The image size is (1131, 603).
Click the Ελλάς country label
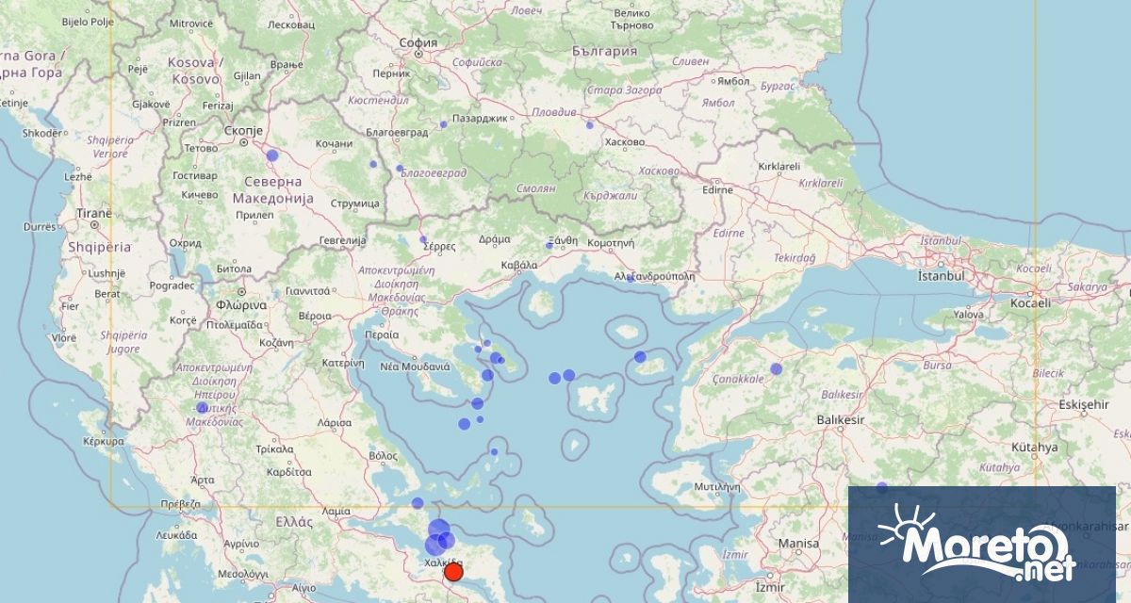pyautogui.click(x=294, y=521)
